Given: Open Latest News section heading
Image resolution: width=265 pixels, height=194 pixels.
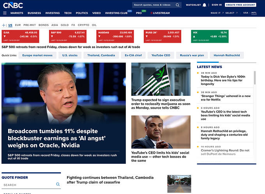Looking at the screenshot, I should [x=209, y=67].
